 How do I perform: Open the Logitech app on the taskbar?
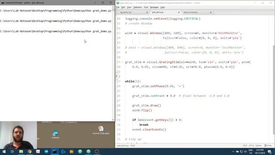(x=63, y=152)
